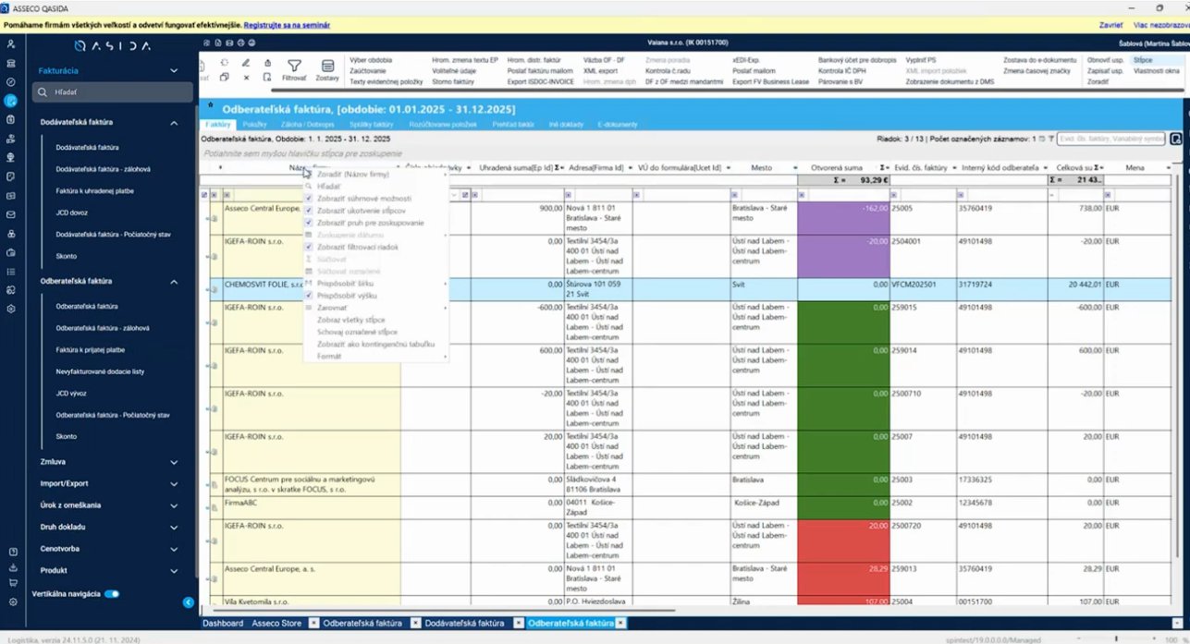Expand the Cenotvorba section

pyautogui.click(x=174, y=549)
